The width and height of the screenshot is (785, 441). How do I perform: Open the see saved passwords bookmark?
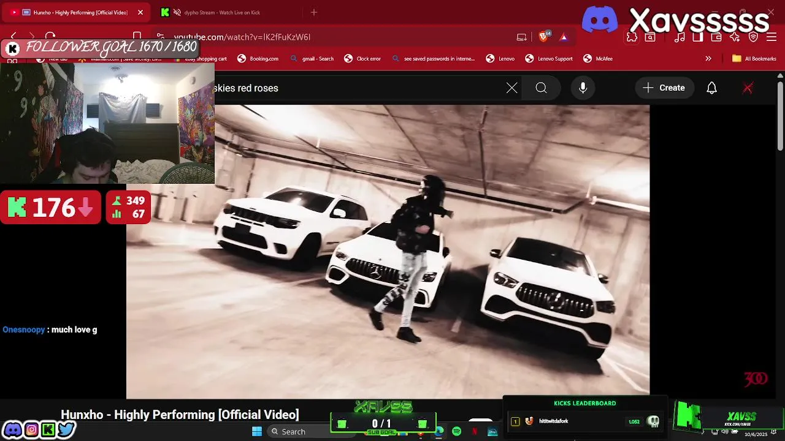pos(433,59)
